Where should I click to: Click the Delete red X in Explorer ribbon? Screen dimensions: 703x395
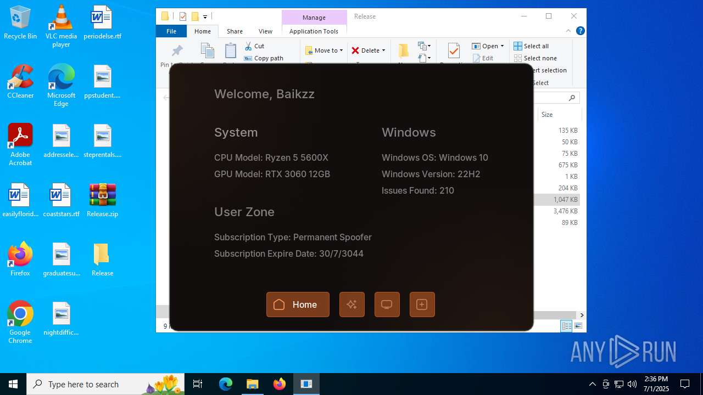tap(355, 50)
